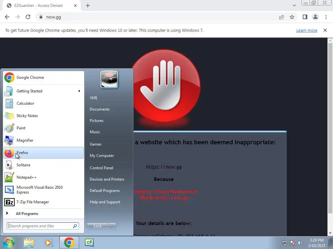Open Windows Media Player from taskbar
Screen dimensions: 333x249
48,243
